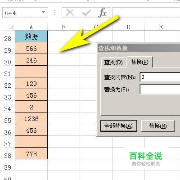Open the Insert Function fx icon

(x=103, y=13)
